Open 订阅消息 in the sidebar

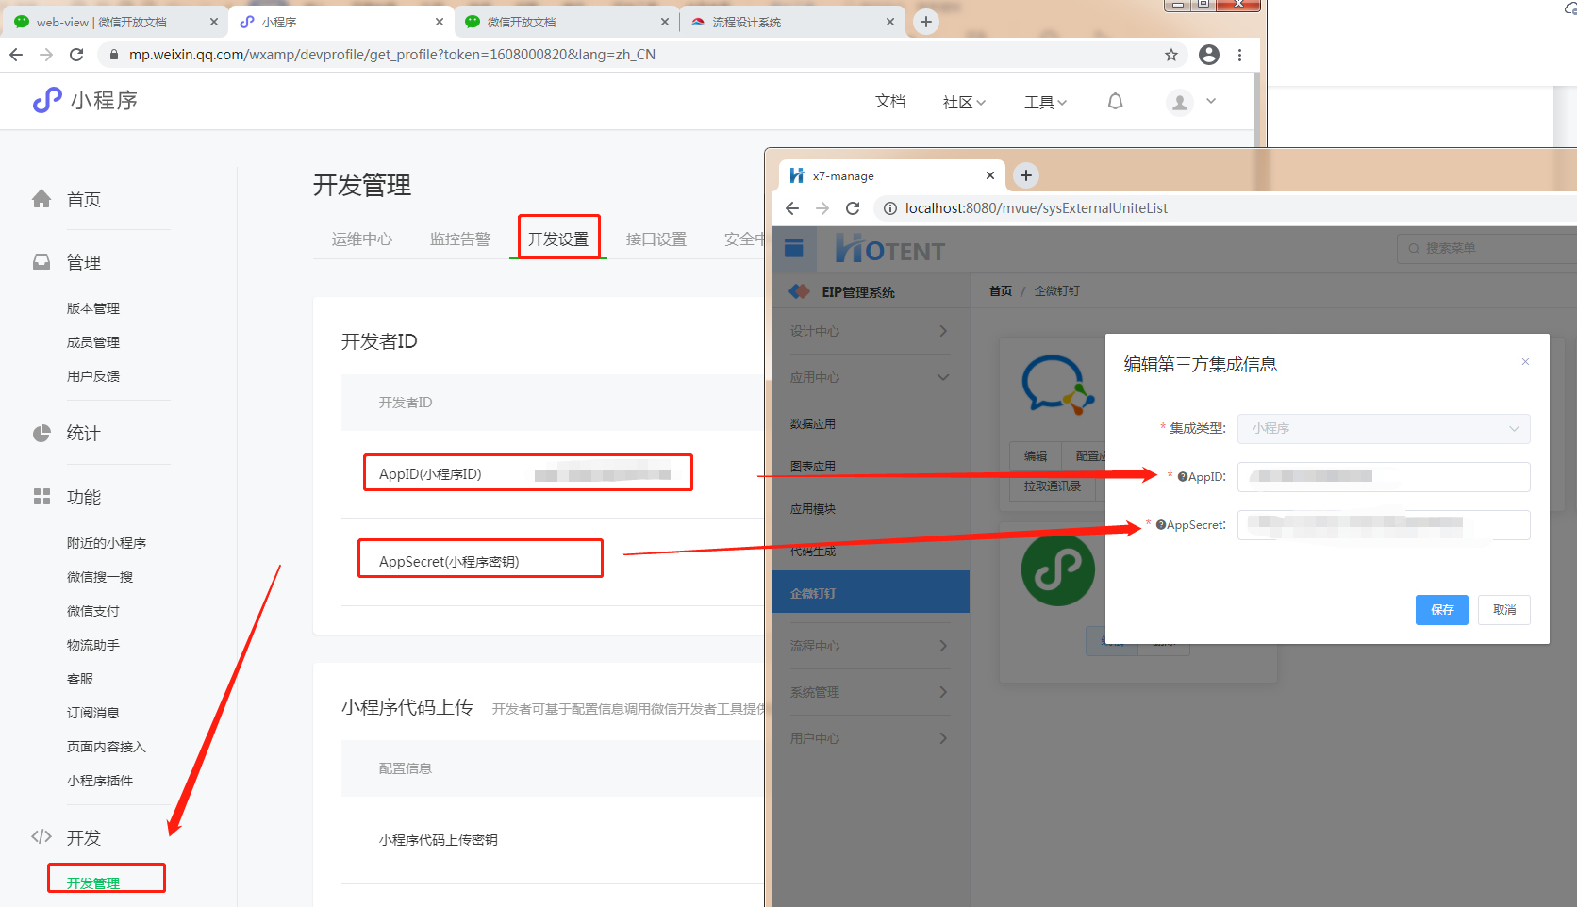pyautogui.click(x=93, y=713)
